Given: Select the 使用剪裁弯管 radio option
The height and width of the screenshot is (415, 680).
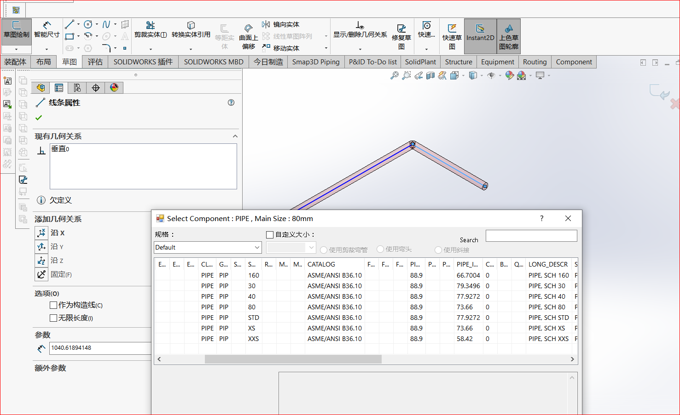Looking at the screenshot, I should click(324, 250).
